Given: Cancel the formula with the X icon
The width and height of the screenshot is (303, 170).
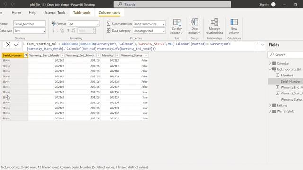Looking at the screenshot, I should click(8, 44).
